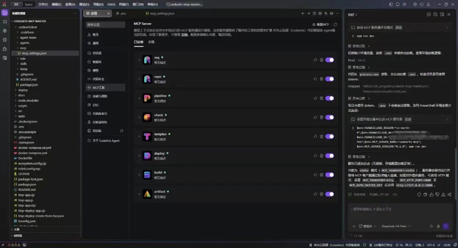Toggle the build server switch
458x248 pixels.
pyautogui.click(x=330, y=175)
